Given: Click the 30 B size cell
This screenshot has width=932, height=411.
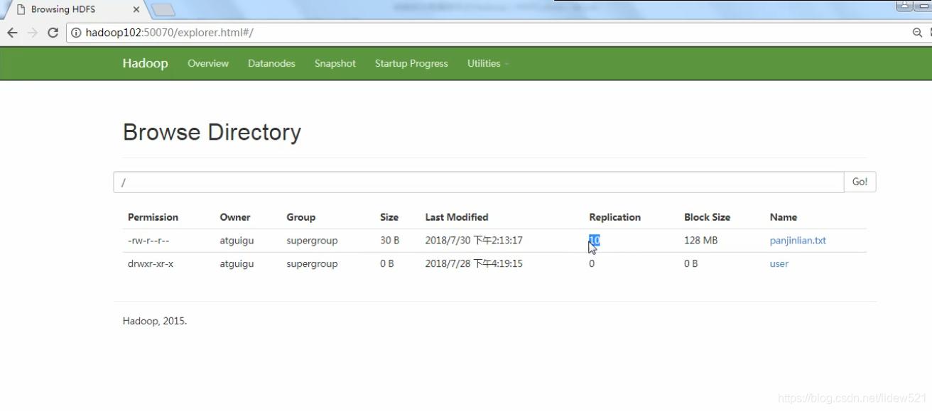Looking at the screenshot, I should pyautogui.click(x=390, y=241).
